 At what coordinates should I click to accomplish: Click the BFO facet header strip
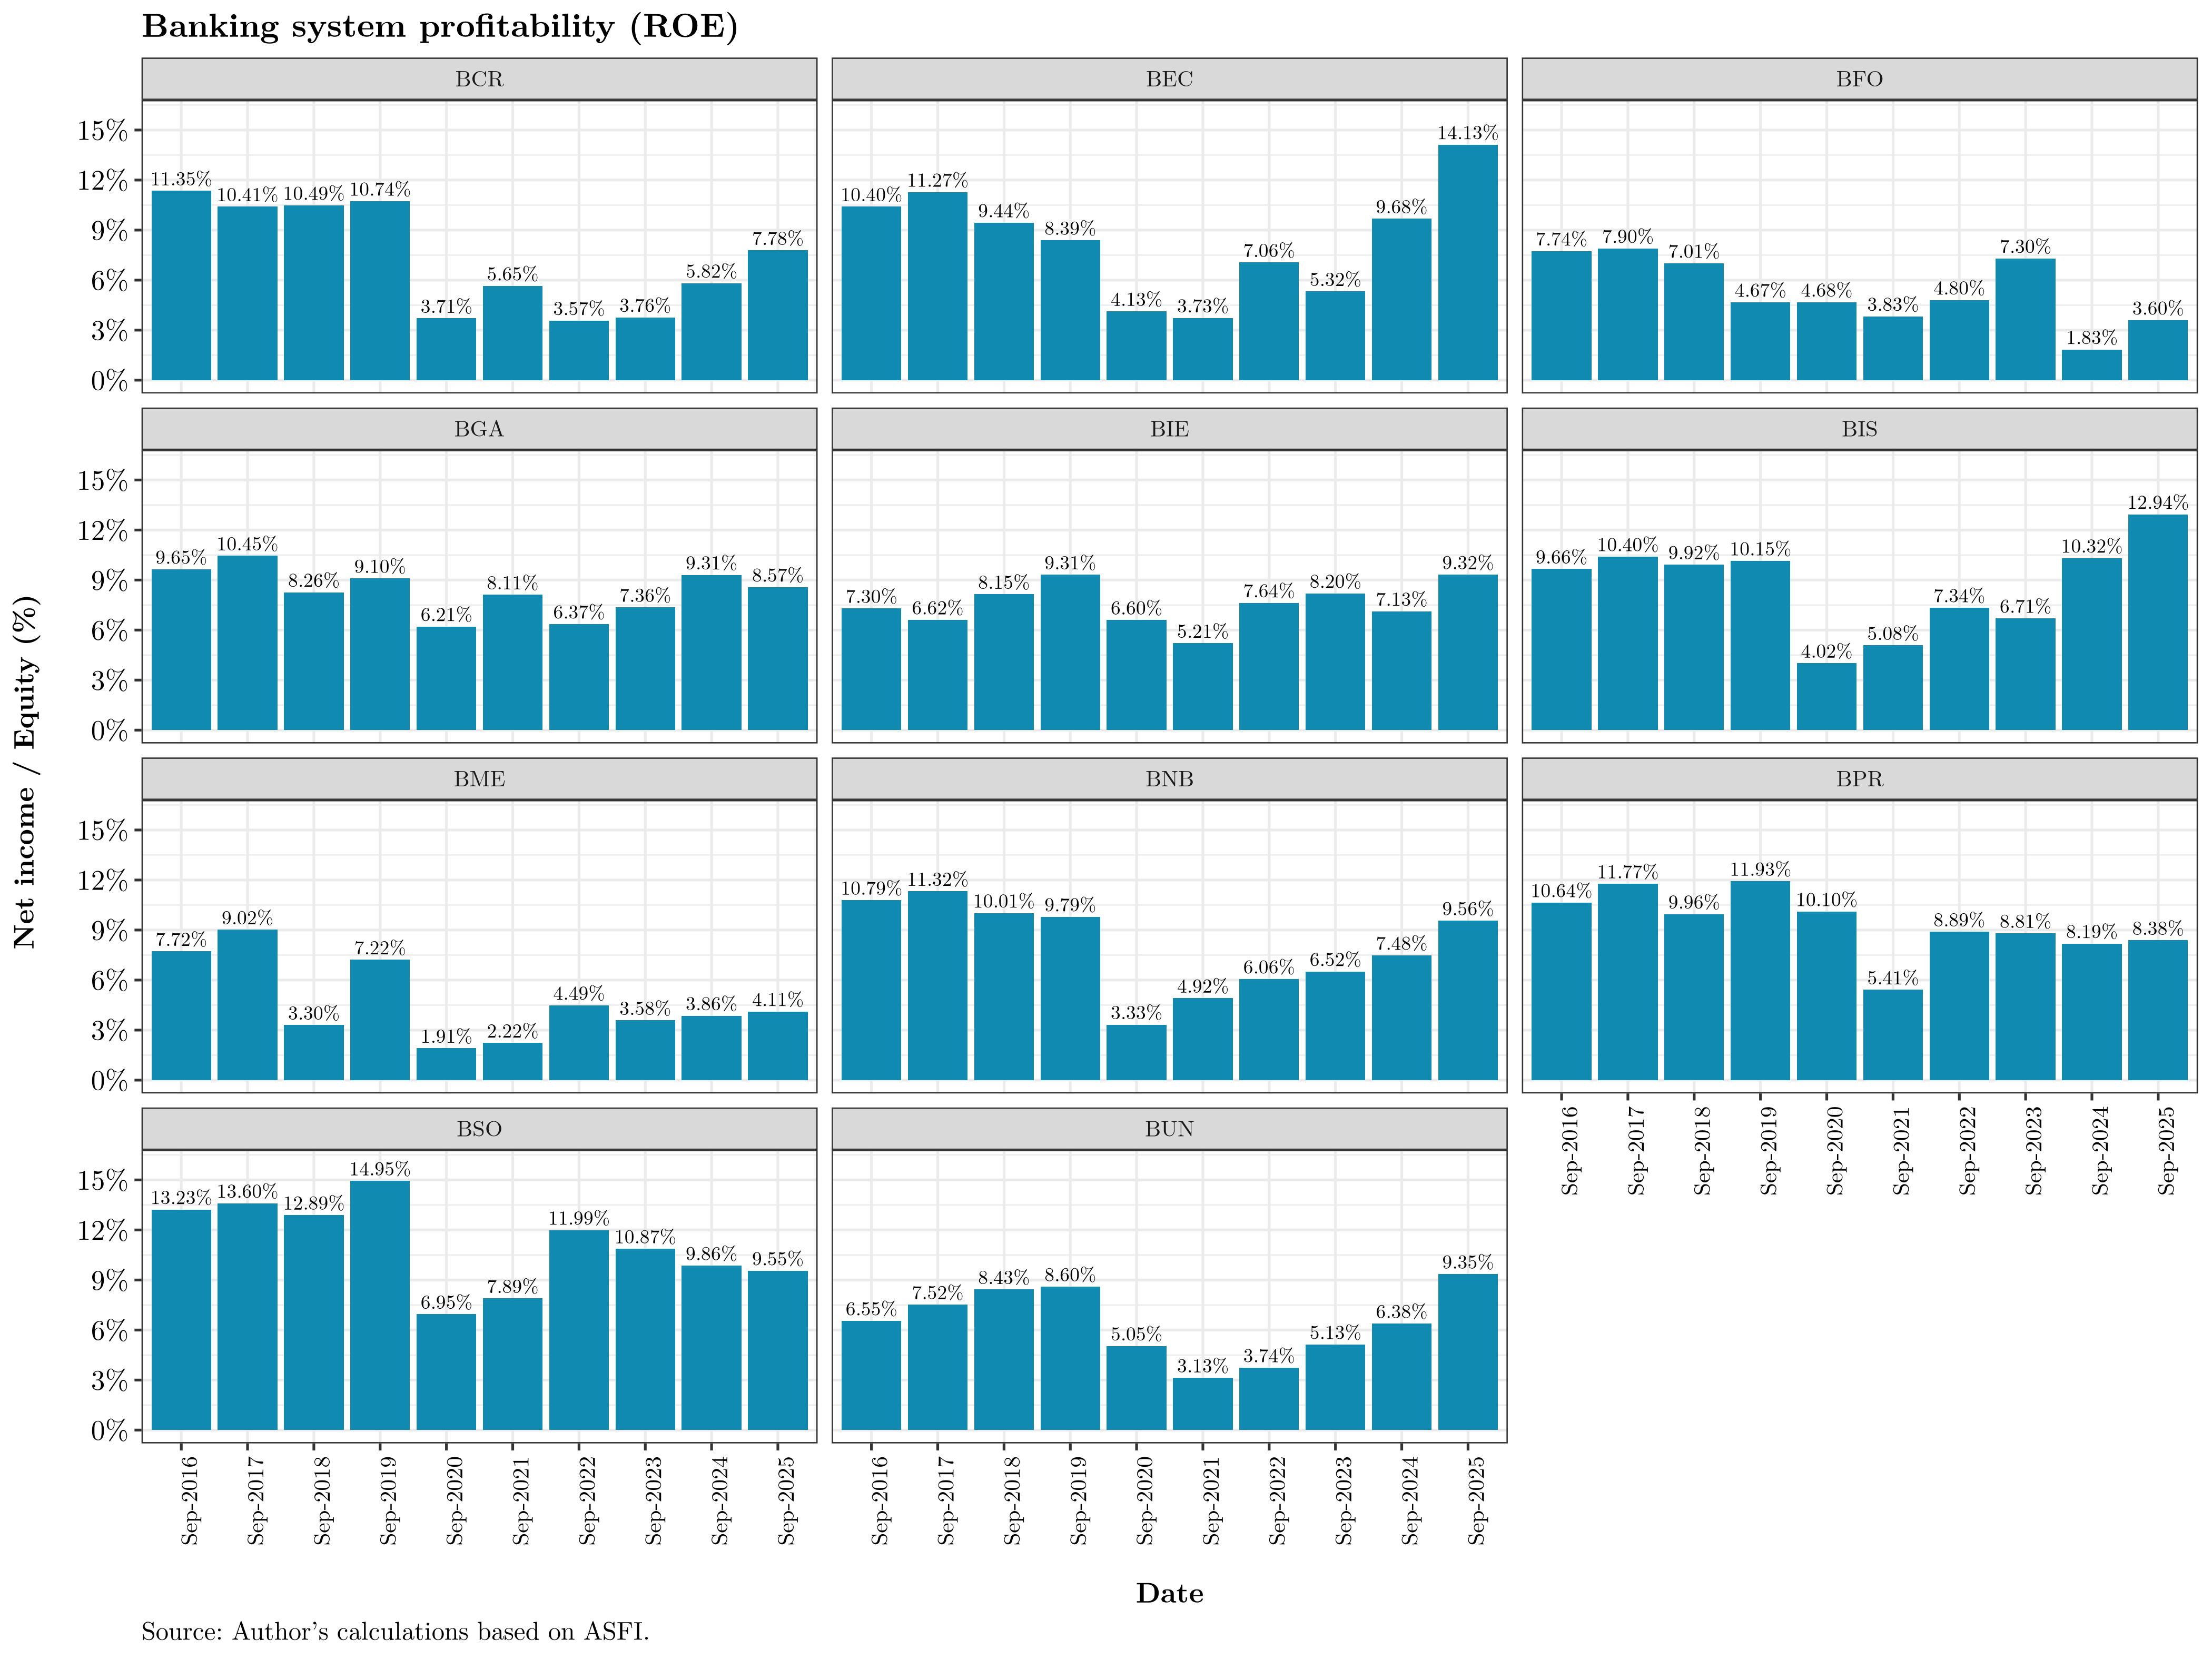click(x=1859, y=79)
